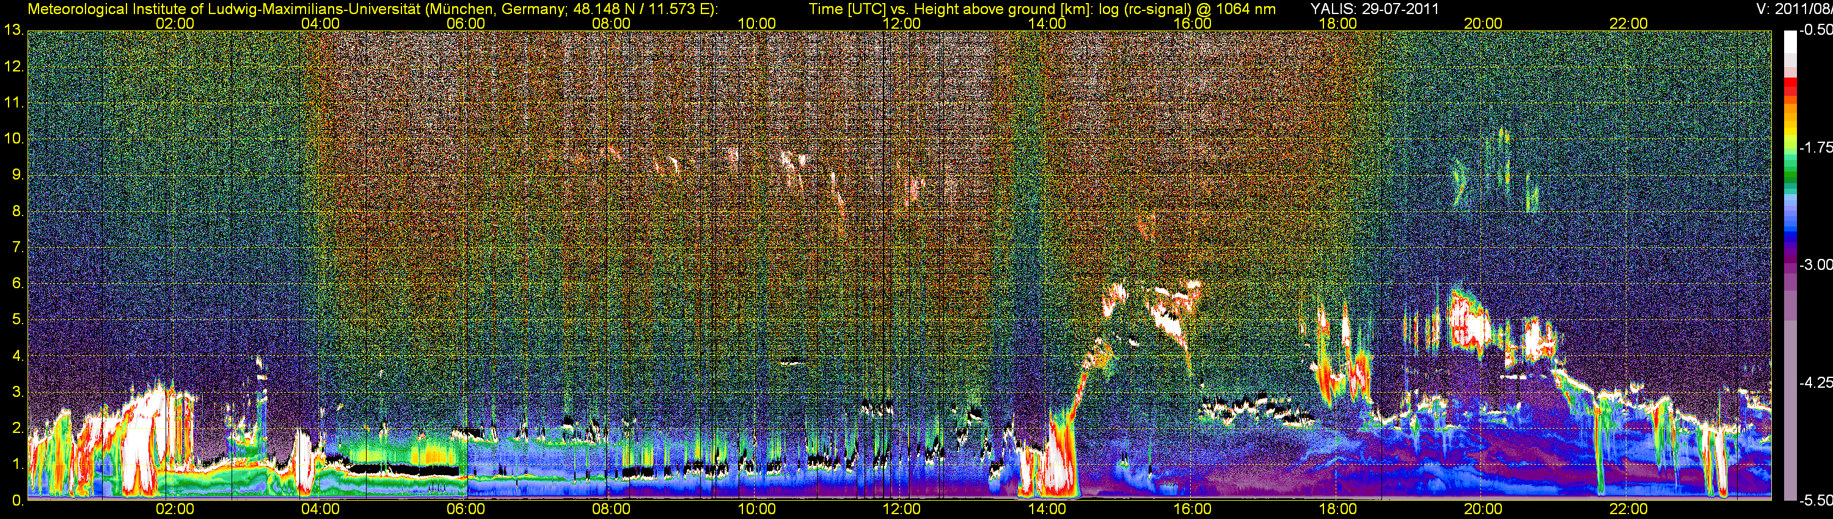Click the 7 km height axis label
This screenshot has height=519, width=1833.
click(18, 247)
